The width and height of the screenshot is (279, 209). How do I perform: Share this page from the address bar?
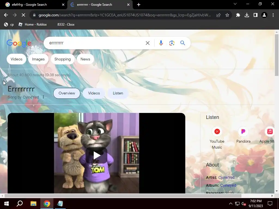pyautogui.click(x=219, y=15)
